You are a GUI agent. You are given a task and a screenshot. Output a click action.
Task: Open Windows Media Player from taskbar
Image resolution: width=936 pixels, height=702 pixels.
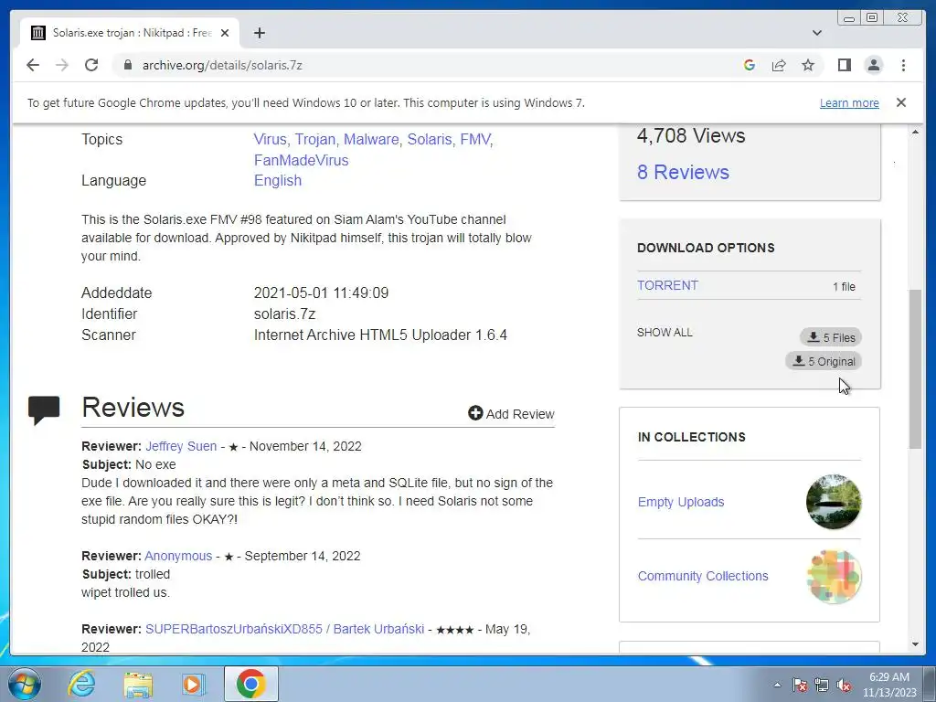click(x=194, y=684)
